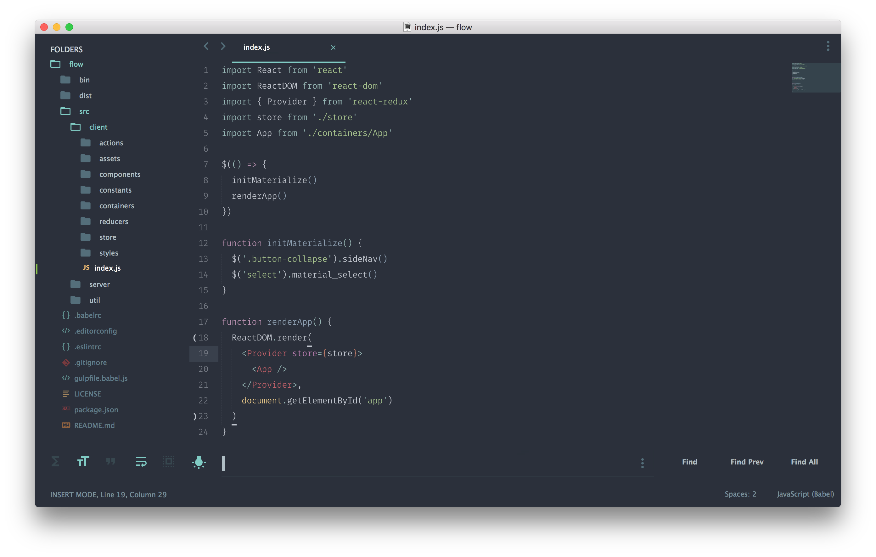
Task: Go forward with right arrow
Action: [x=223, y=46]
